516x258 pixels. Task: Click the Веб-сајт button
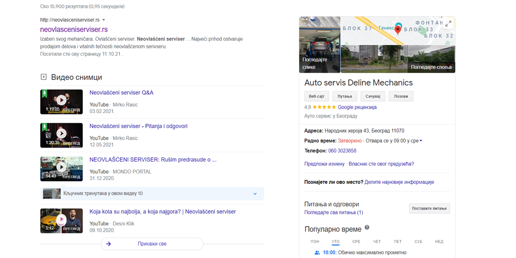coord(317,96)
